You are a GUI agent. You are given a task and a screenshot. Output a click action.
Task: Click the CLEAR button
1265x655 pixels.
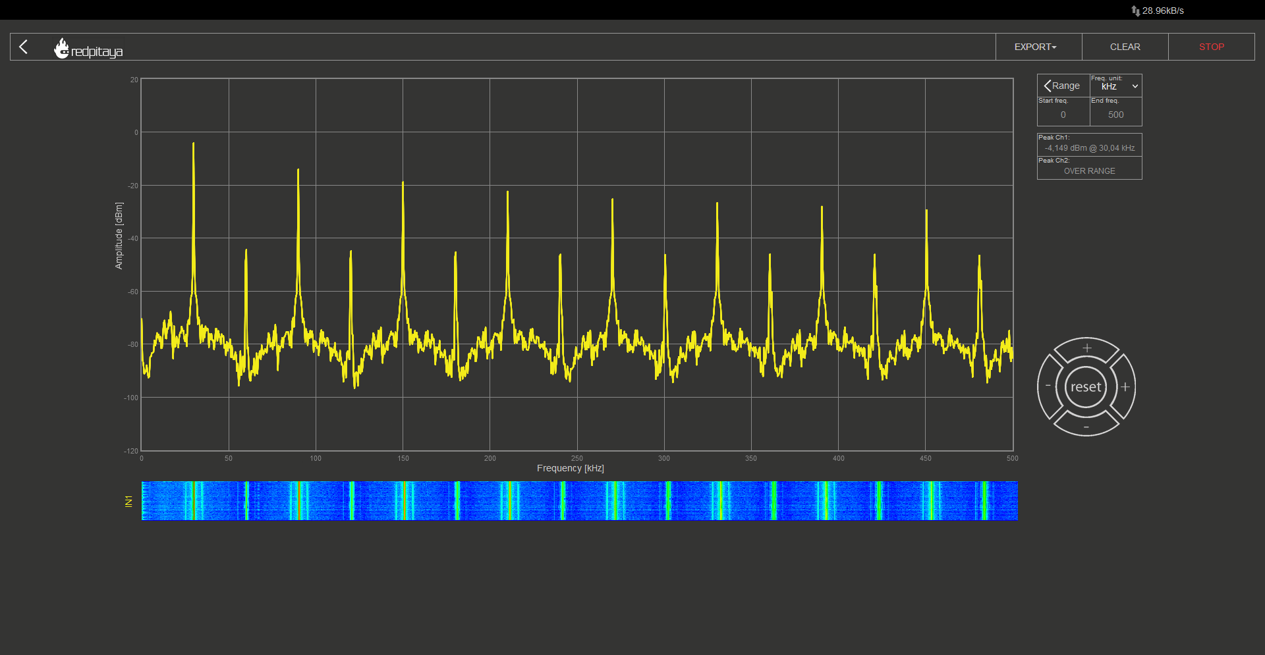pyautogui.click(x=1125, y=47)
